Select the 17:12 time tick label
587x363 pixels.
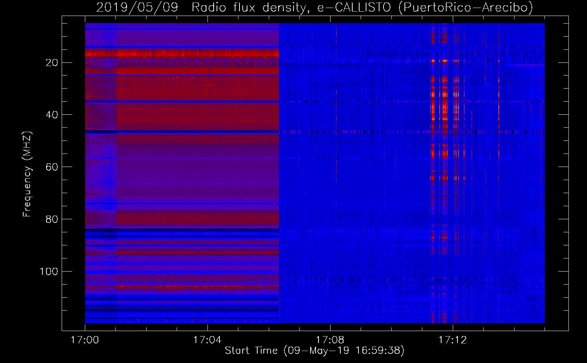452,340
